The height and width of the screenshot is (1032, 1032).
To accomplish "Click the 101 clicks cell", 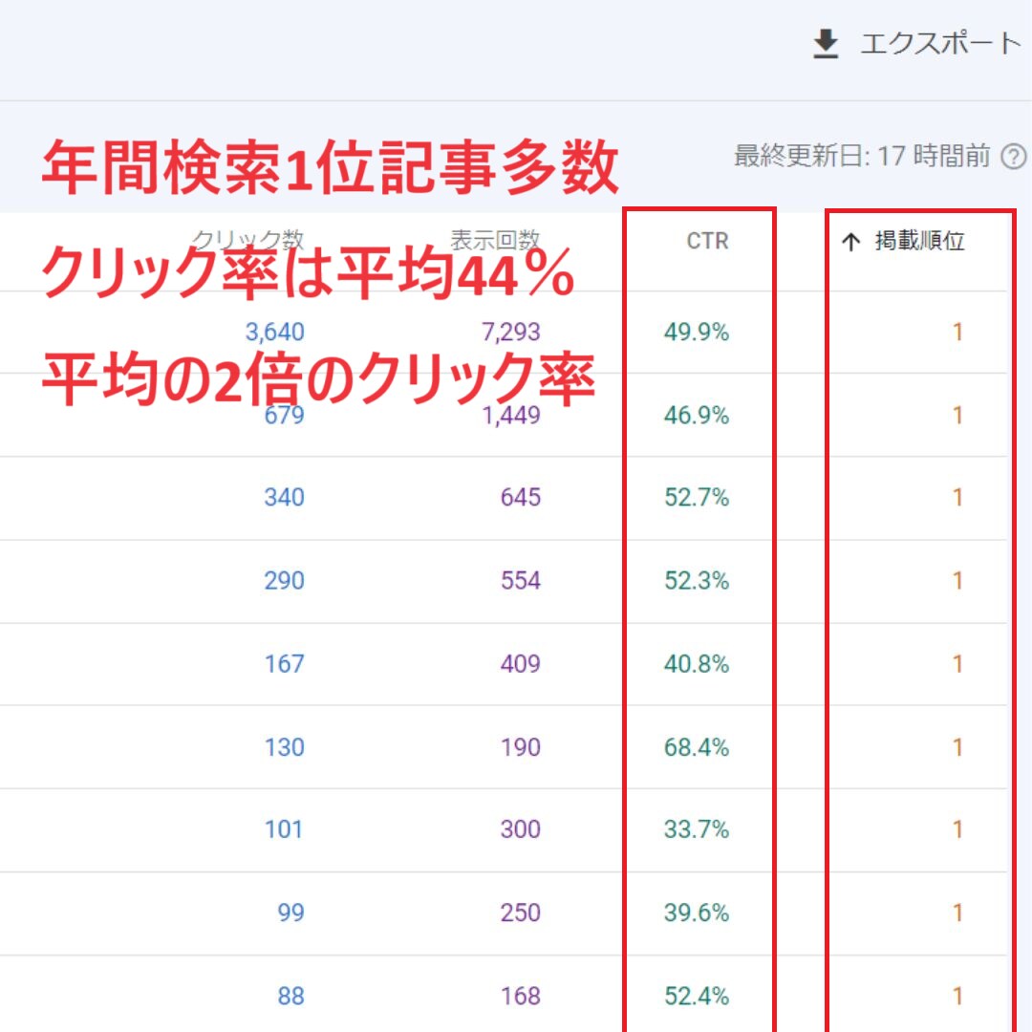I will 284,828.
